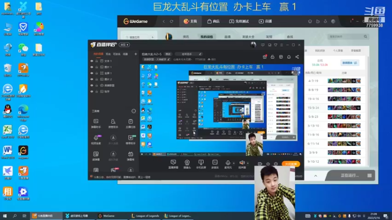
Task: Hide the 英雄联盟 source layer
Action: click(92, 85)
